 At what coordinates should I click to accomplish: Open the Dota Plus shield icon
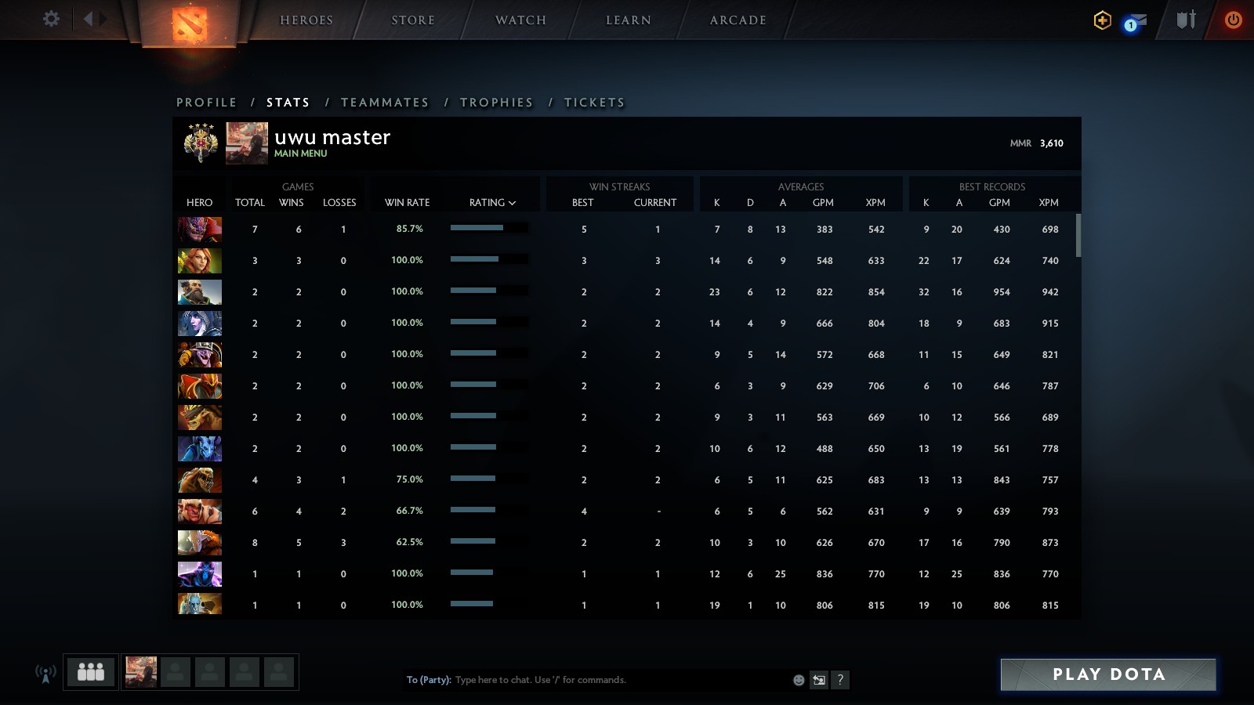point(1103,20)
